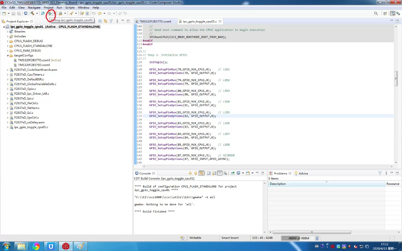402x251 pixels.
Task: Click the taskbar clock showing 17:12
Action: 385,244
